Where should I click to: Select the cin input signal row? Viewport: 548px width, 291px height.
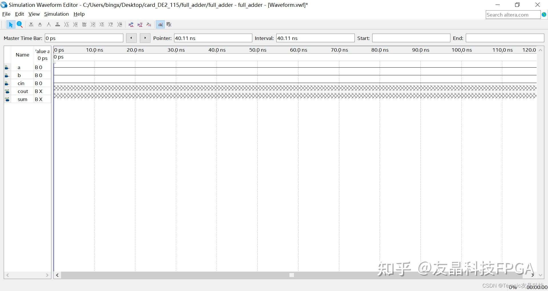click(21, 83)
